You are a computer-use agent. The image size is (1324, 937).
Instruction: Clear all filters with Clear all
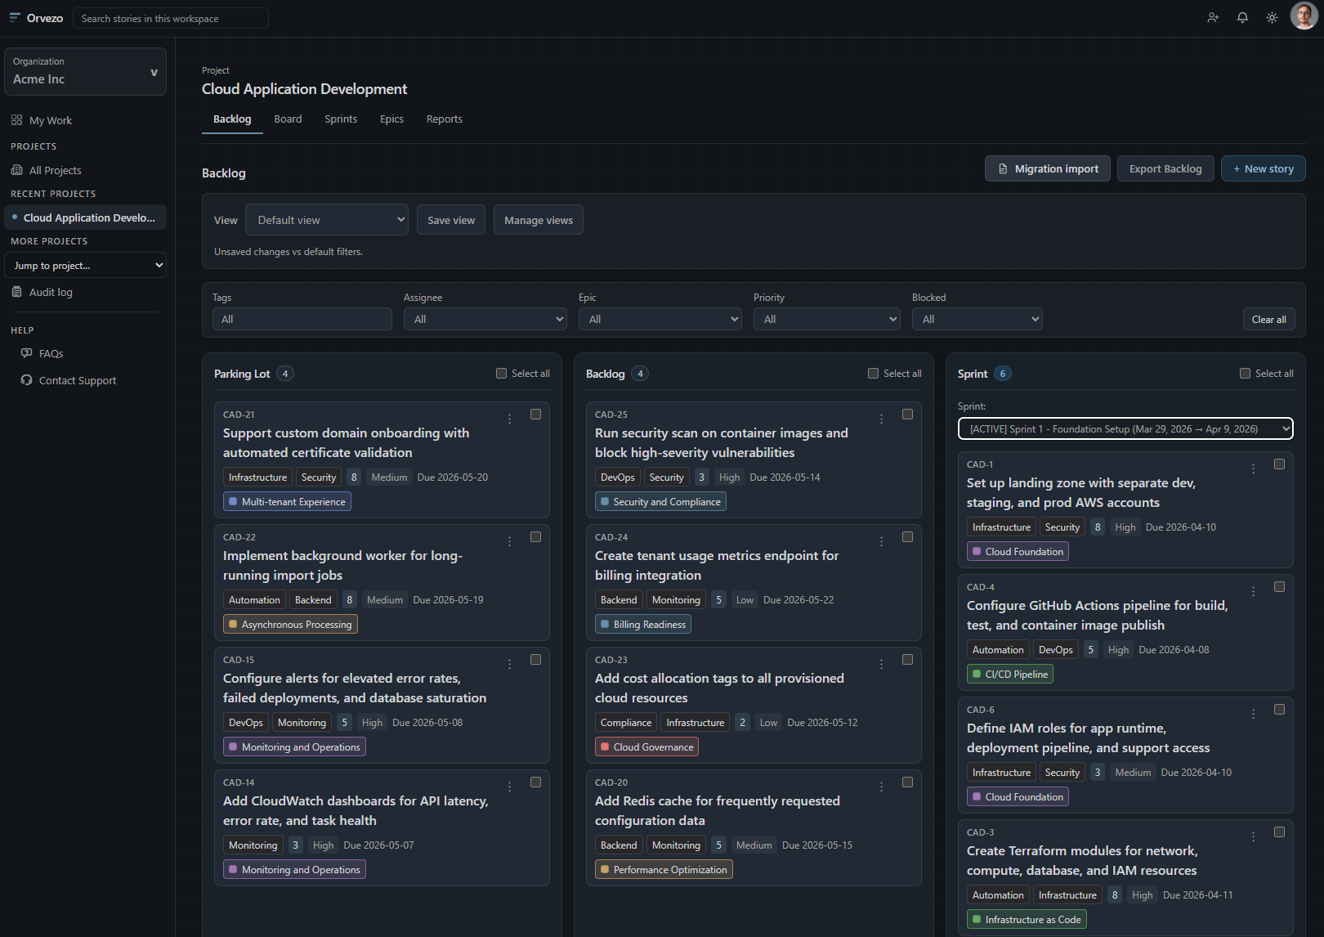coord(1268,319)
